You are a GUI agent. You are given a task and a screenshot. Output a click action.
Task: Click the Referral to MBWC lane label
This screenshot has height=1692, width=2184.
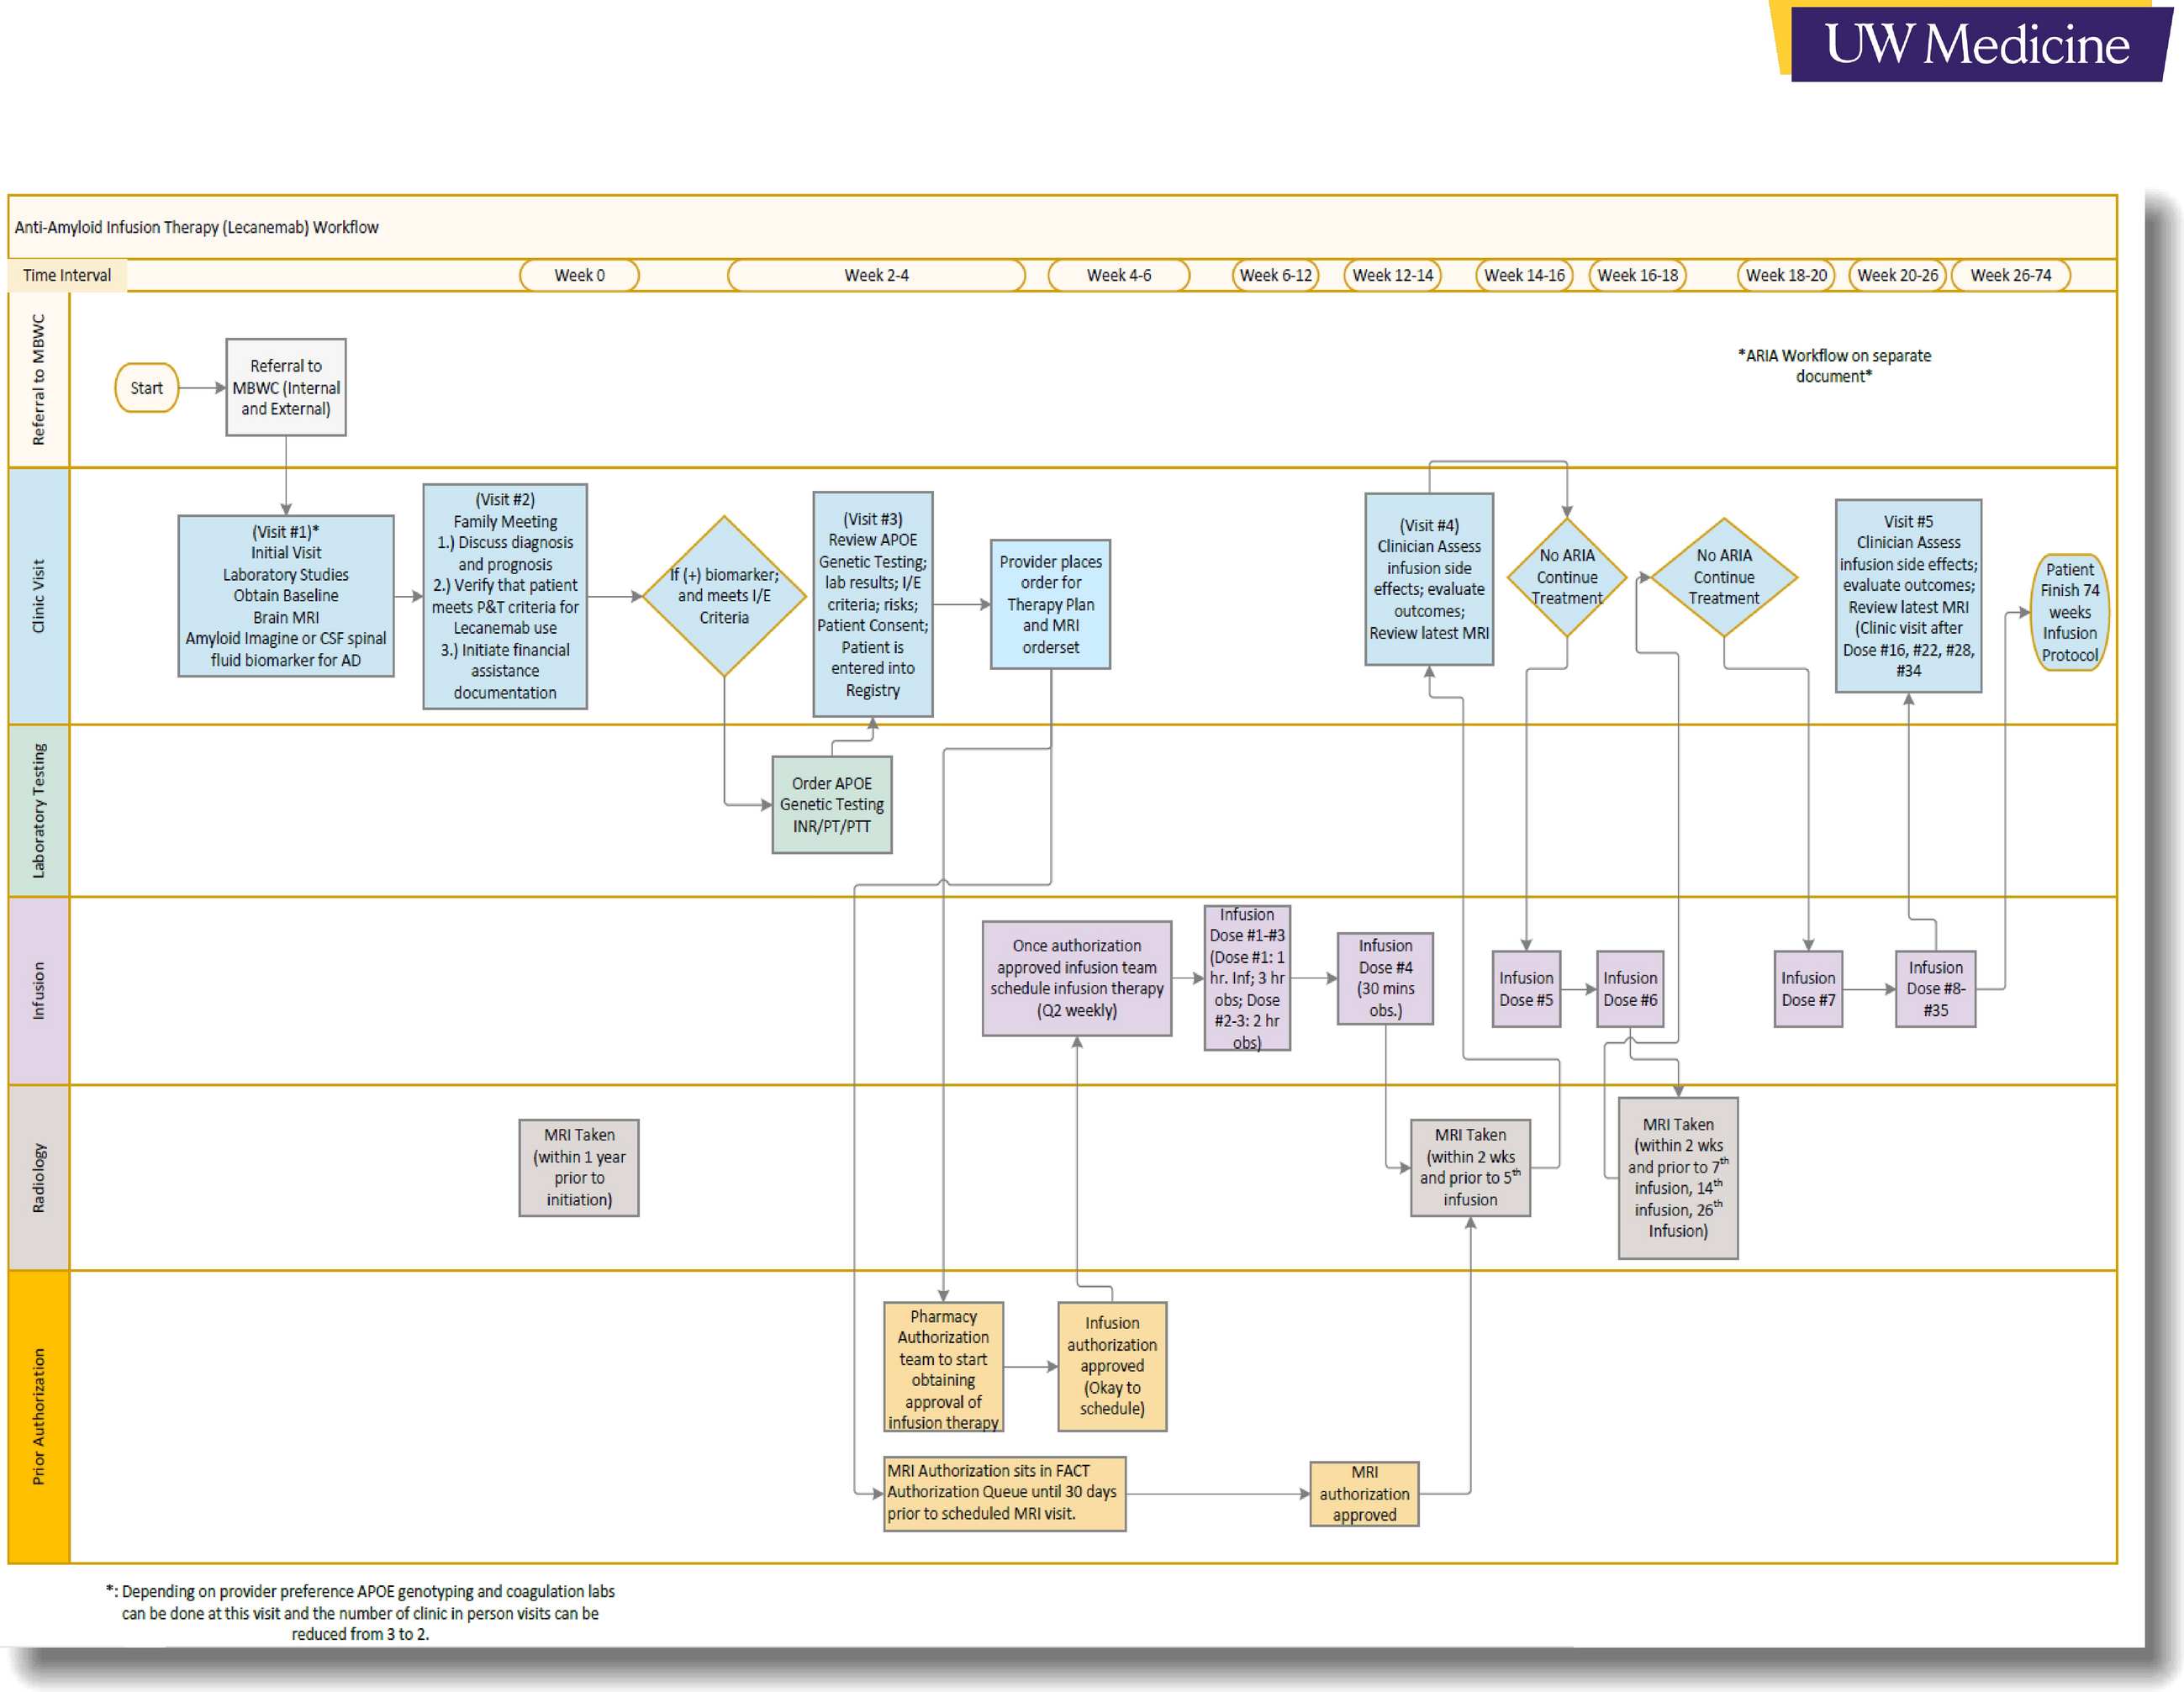(x=39, y=380)
